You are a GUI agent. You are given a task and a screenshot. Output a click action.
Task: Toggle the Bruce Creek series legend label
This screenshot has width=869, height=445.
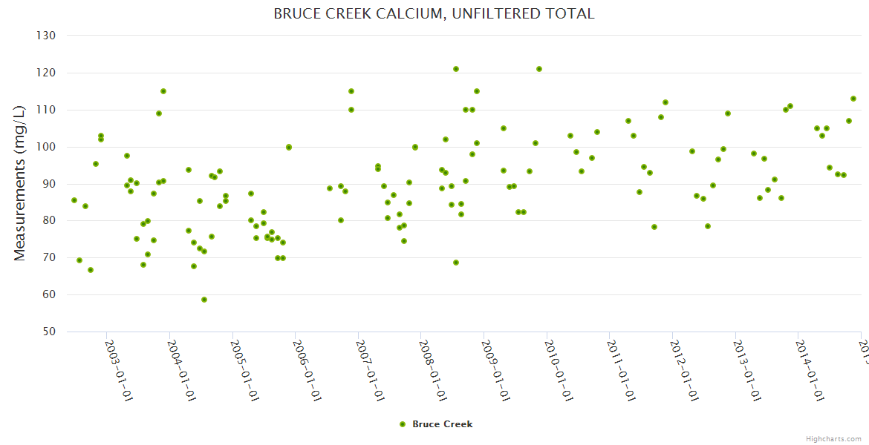click(x=442, y=424)
